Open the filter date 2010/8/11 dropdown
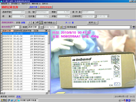Image resolution: width=136 pixels, height=102 pixels. coord(58,27)
